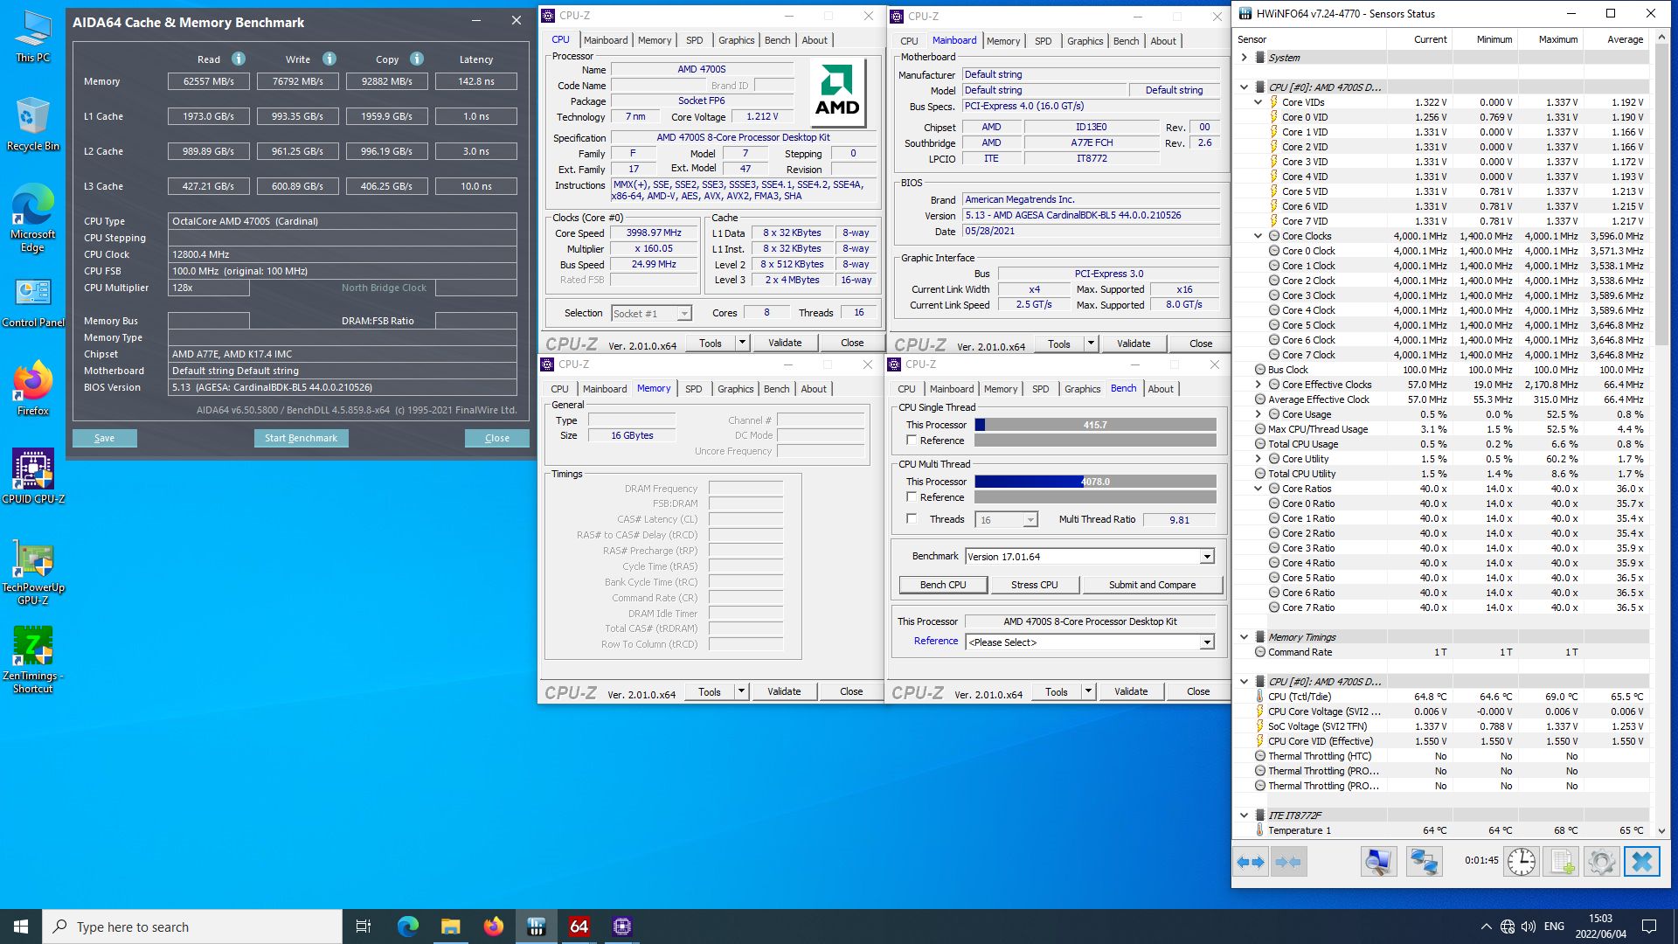Open About tab in CPU-Z Mainboard window
Image resolution: width=1678 pixels, height=944 pixels.
pos(1162,41)
